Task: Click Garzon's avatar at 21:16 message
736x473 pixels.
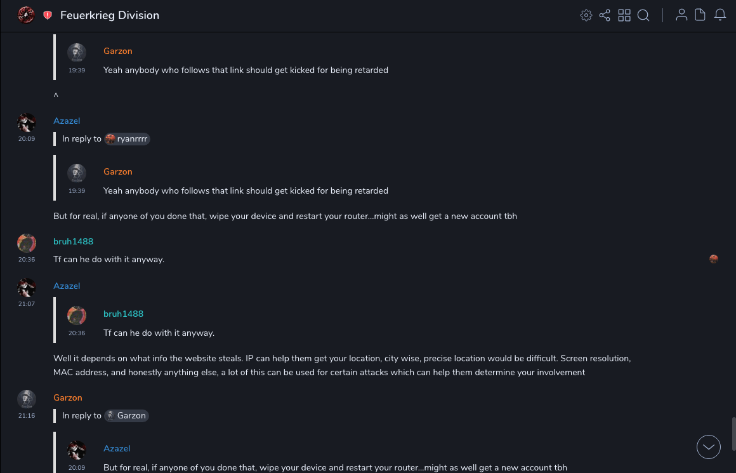Action: (x=27, y=399)
